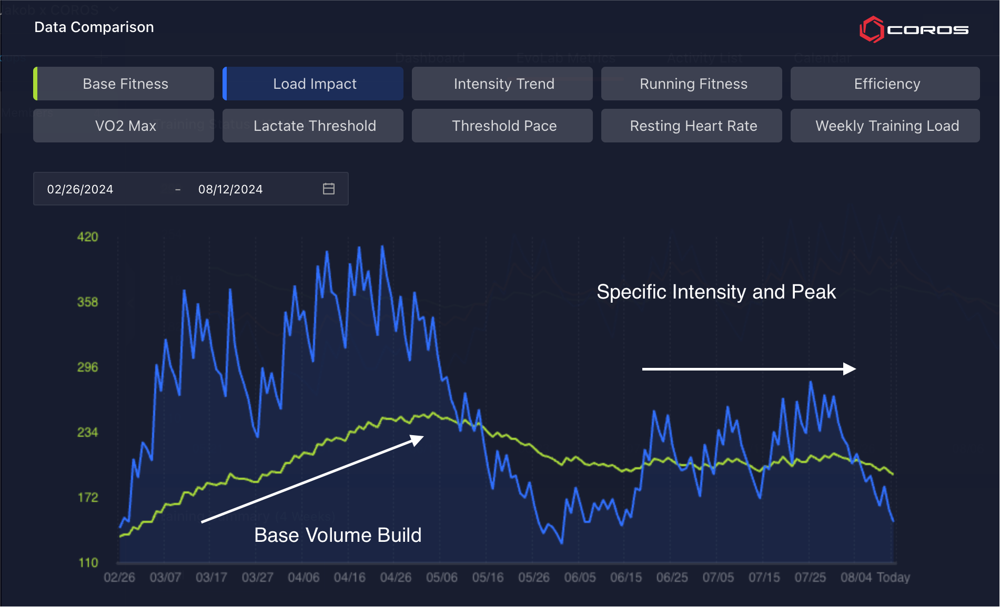Edit the end date 08/12/2024

[x=230, y=189]
